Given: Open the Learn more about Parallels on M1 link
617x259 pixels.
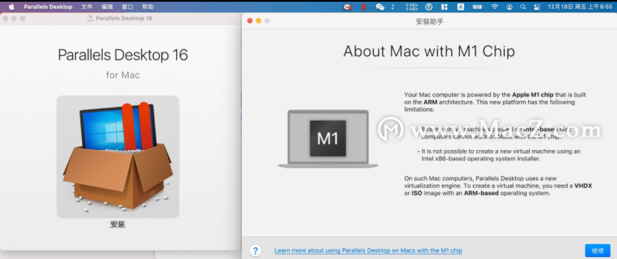Looking at the screenshot, I should (x=369, y=250).
